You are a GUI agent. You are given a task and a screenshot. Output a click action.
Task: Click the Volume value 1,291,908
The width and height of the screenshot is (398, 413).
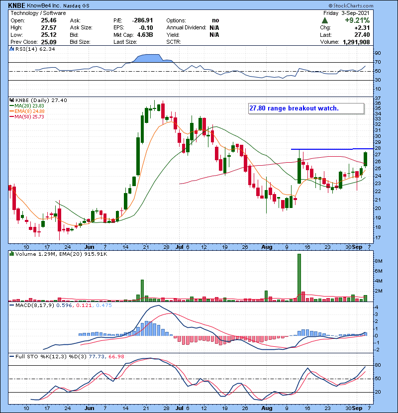click(x=356, y=42)
